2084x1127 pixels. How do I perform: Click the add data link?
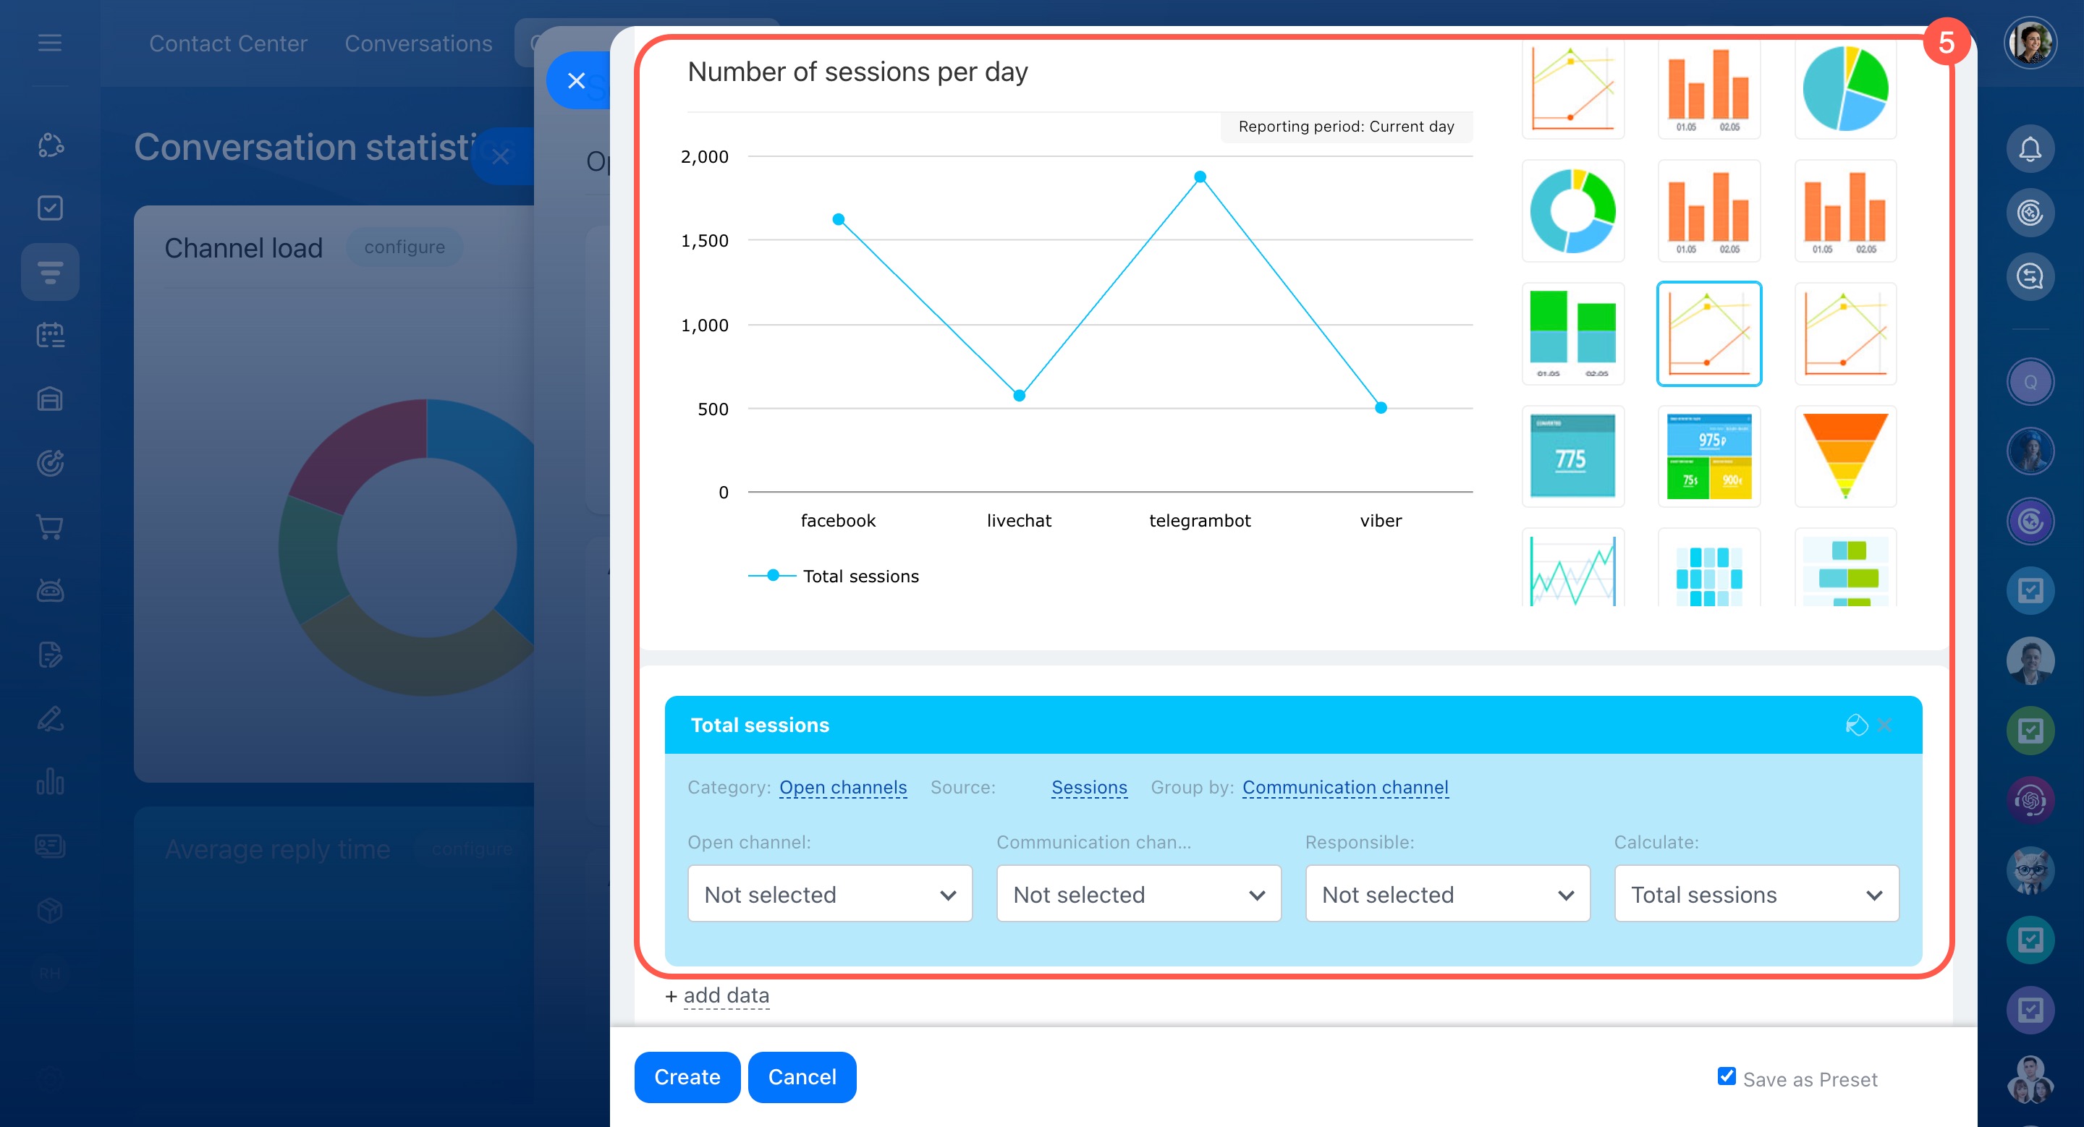pos(725,995)
